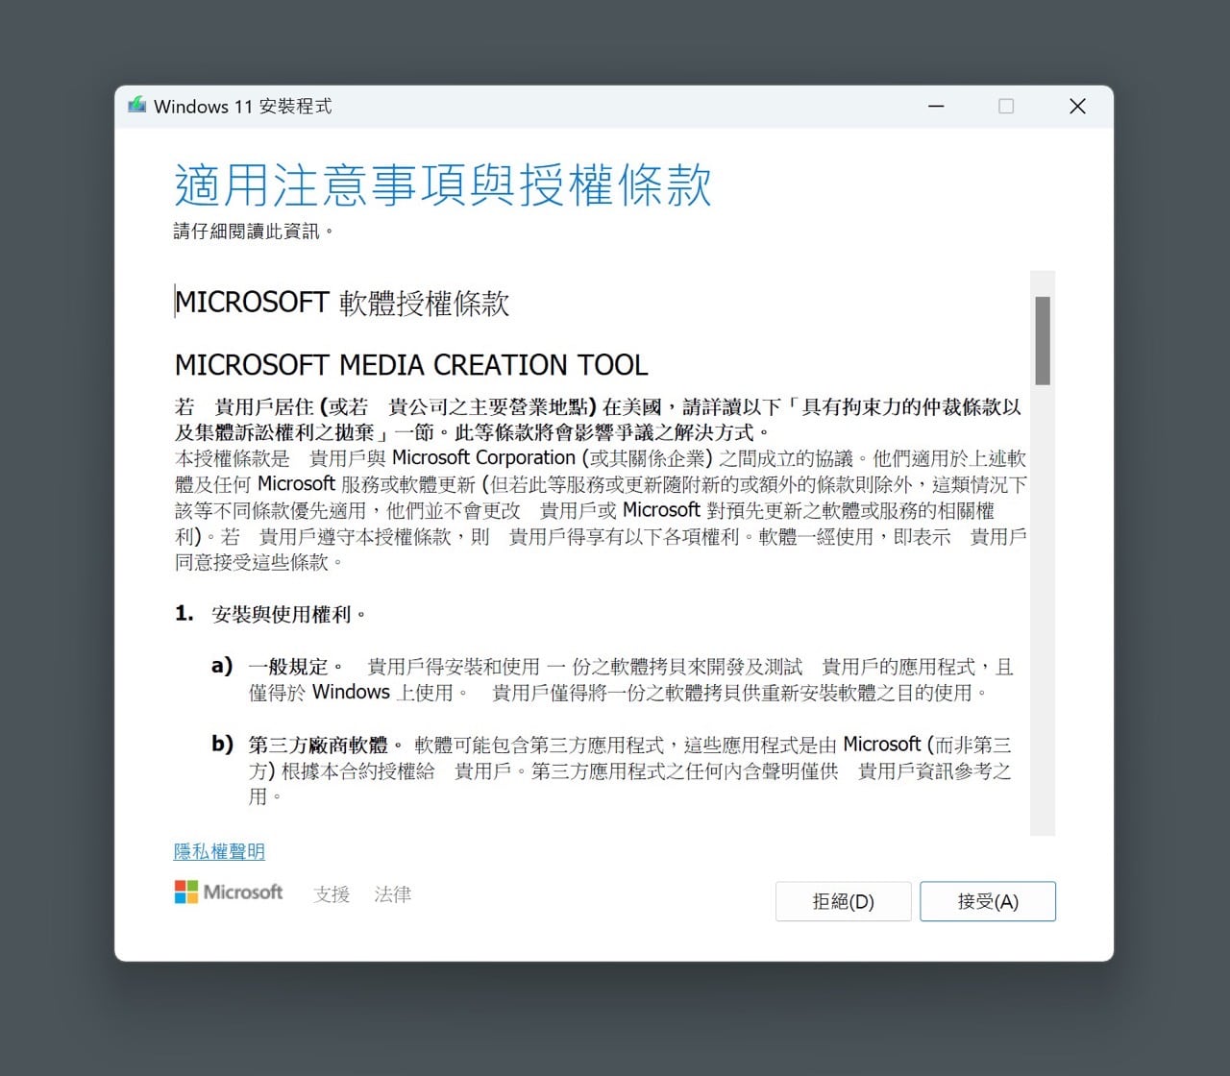Image resolution: width=1230 pixels, height=1076 pixels.
Task: Click the license text scrollbar thumb
Action: pos(1043,340)
